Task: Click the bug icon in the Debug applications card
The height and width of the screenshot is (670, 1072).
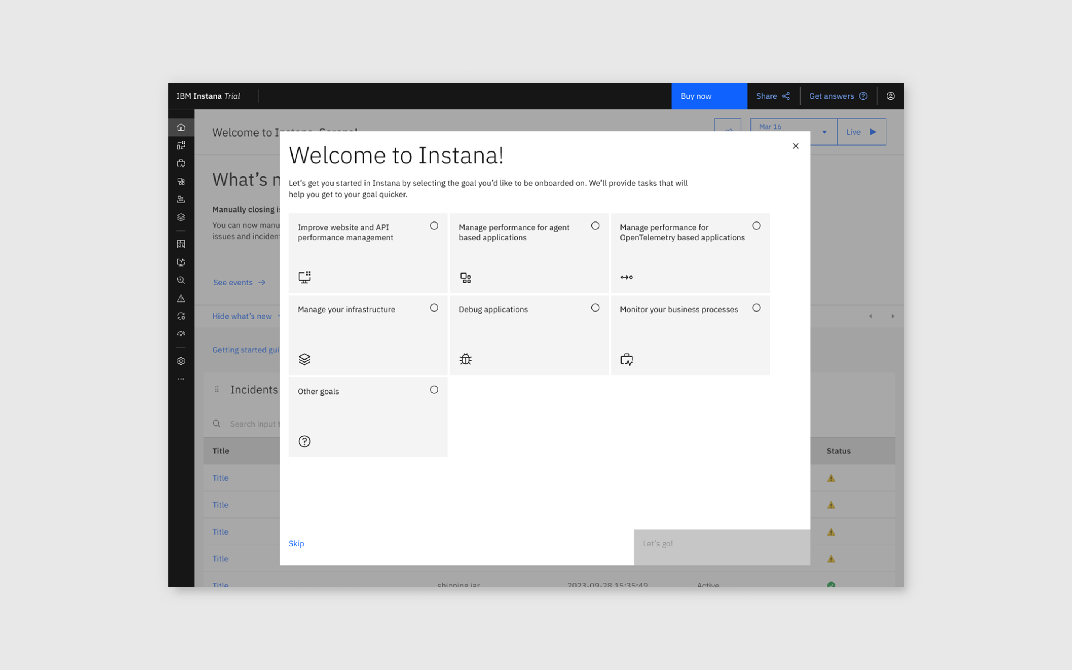Action: coord(466,359)
